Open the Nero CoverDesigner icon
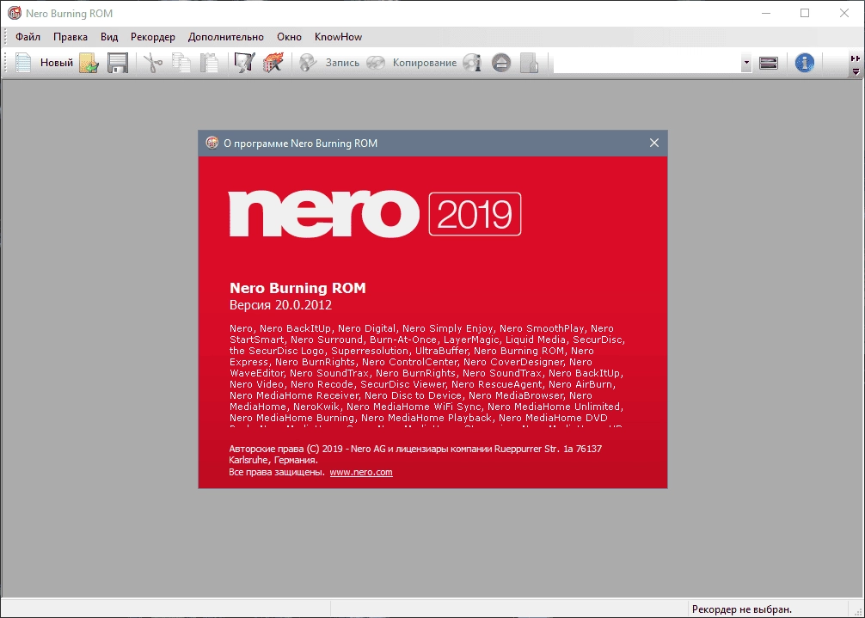Image resolution: width=865 pixels, height=618 pixels. click(244, 63)
